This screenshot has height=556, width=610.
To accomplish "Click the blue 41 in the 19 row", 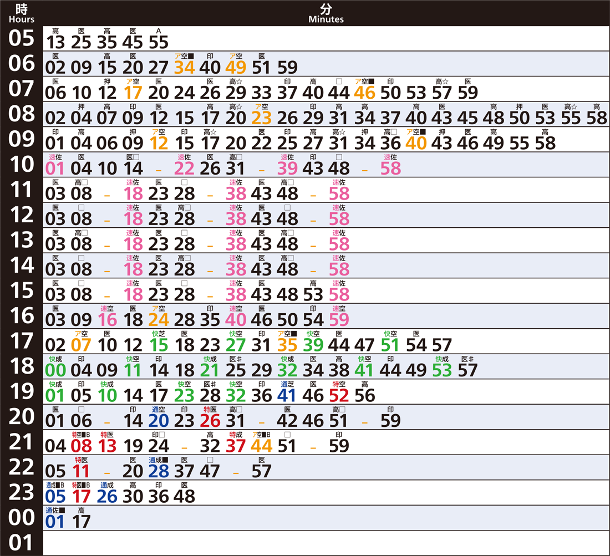I will coord(287,395).
